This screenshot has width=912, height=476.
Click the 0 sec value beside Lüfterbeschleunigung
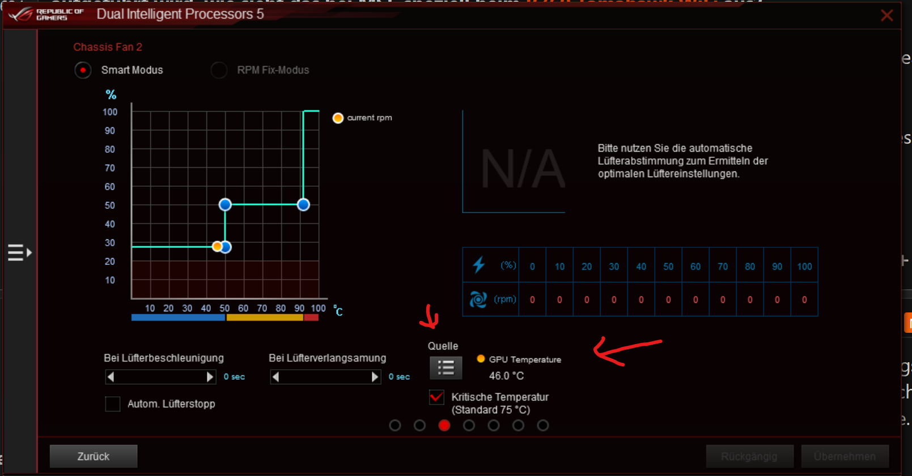234,377
